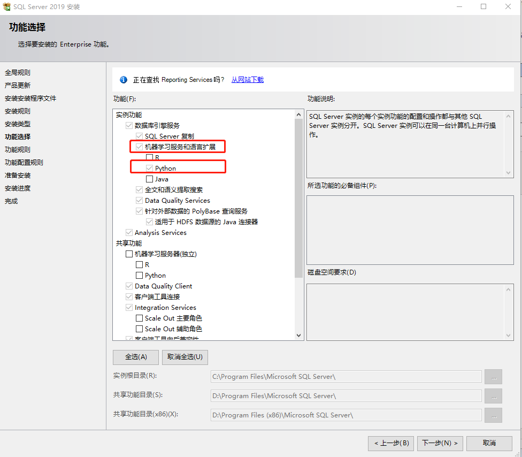Select the 准备安装 step in the sidebar
522x457 pixels.
coord(17,176)
